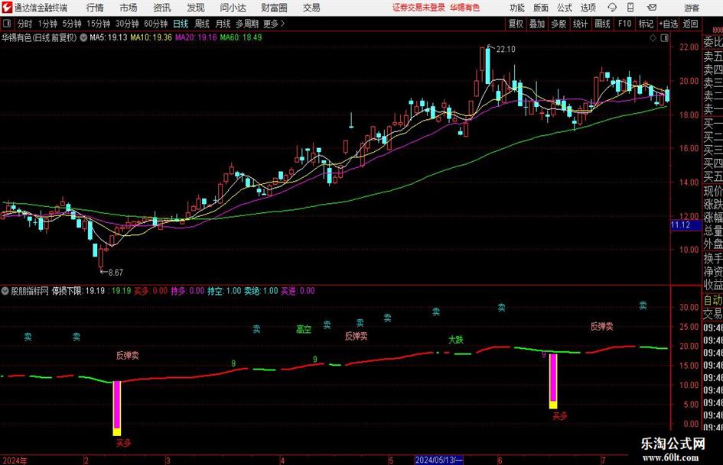
Task: Open the 发现 menu
Action: click(196, 8)
